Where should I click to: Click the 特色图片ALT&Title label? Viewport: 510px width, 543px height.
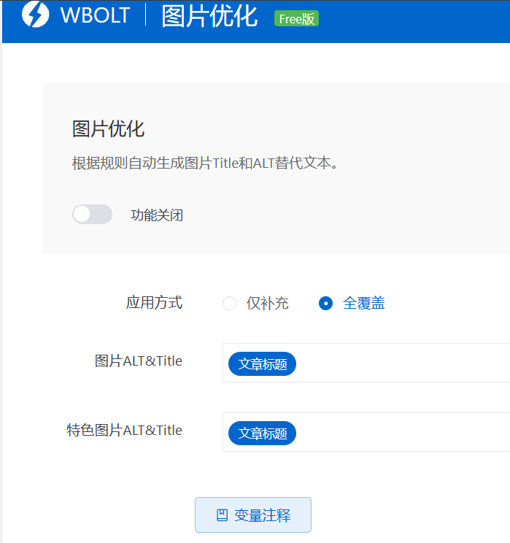(124, 430)
